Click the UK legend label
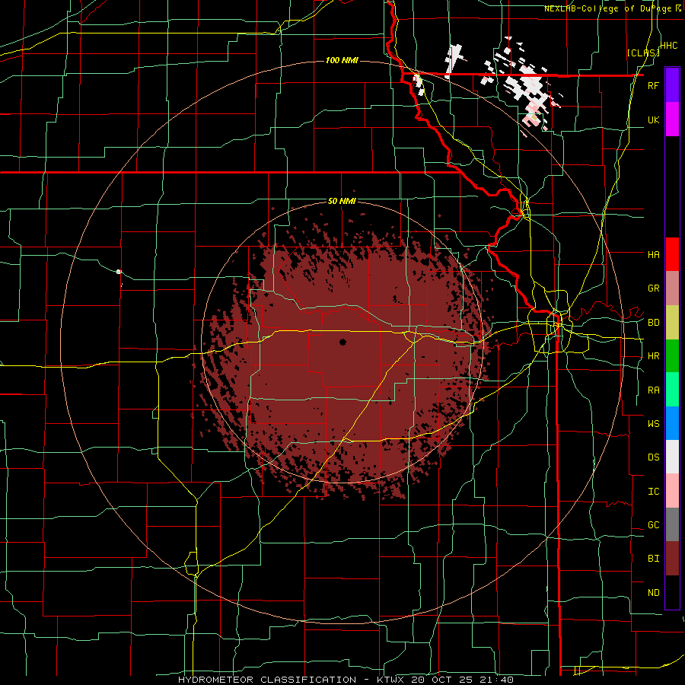 point(653,119)
